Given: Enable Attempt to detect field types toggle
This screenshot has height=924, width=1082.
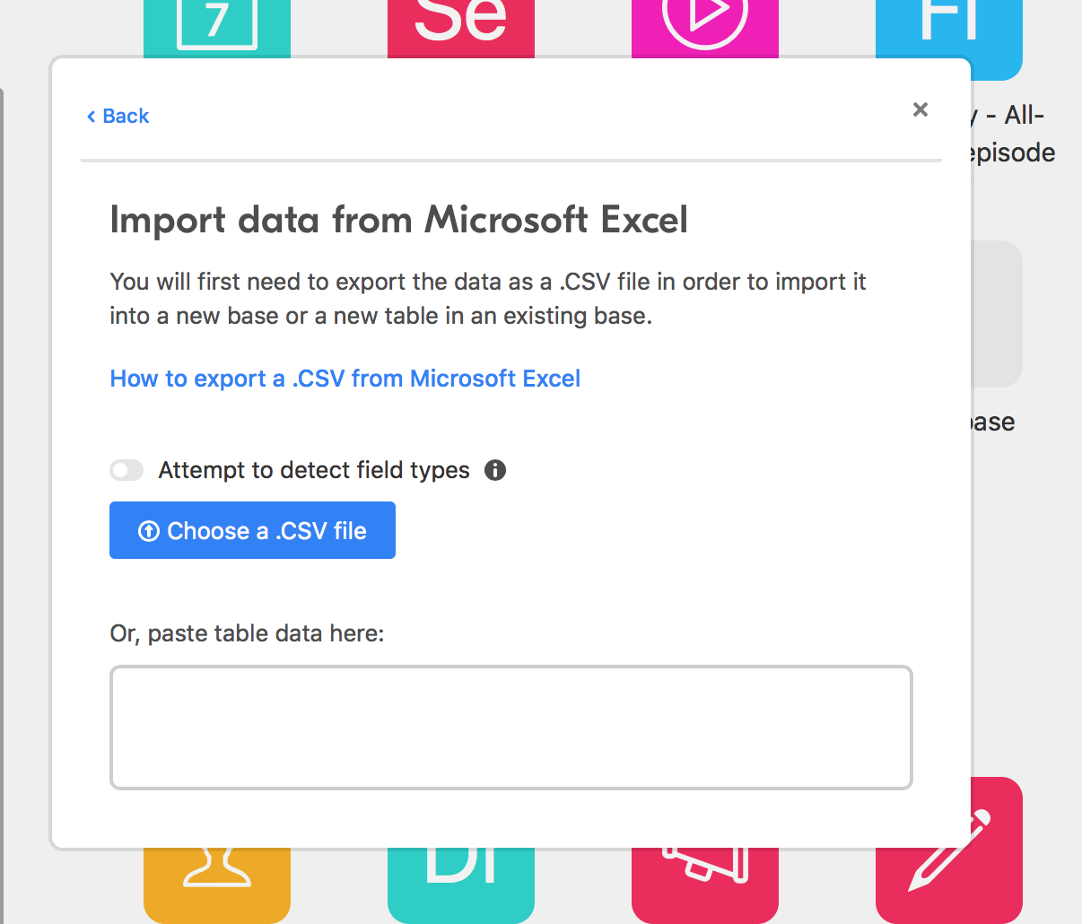Looking at the screenshot, I should 127,470.
